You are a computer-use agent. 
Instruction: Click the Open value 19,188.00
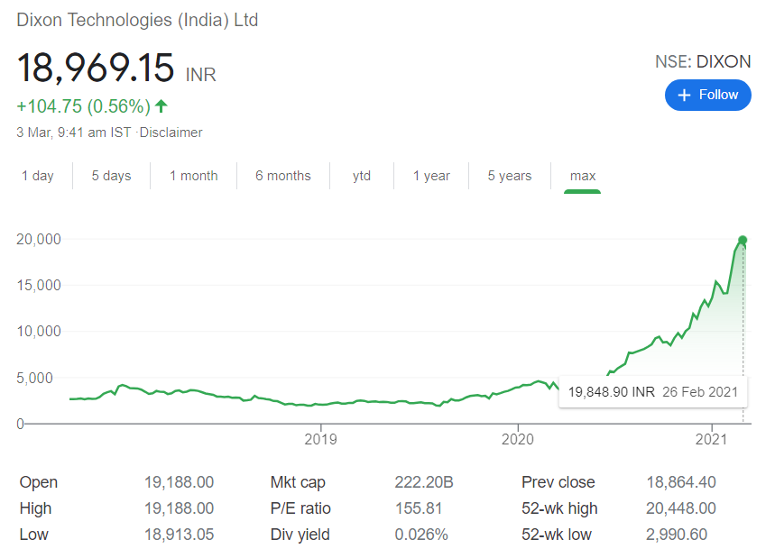179,482
